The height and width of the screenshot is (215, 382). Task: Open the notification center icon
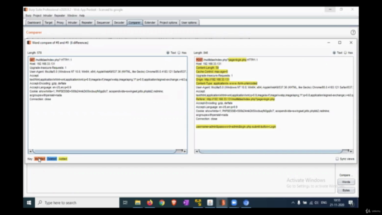(x=351, y=202)
